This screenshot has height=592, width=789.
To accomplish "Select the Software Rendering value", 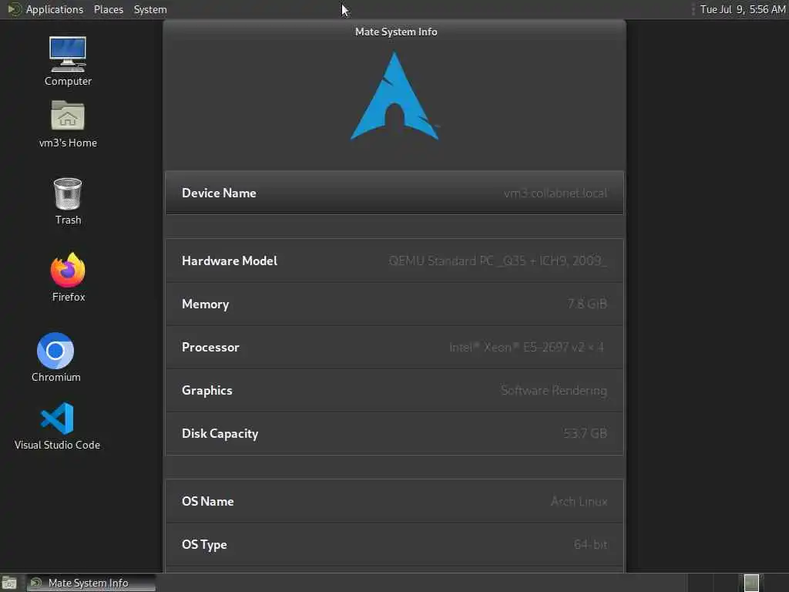I will click(x=553, y=390).
